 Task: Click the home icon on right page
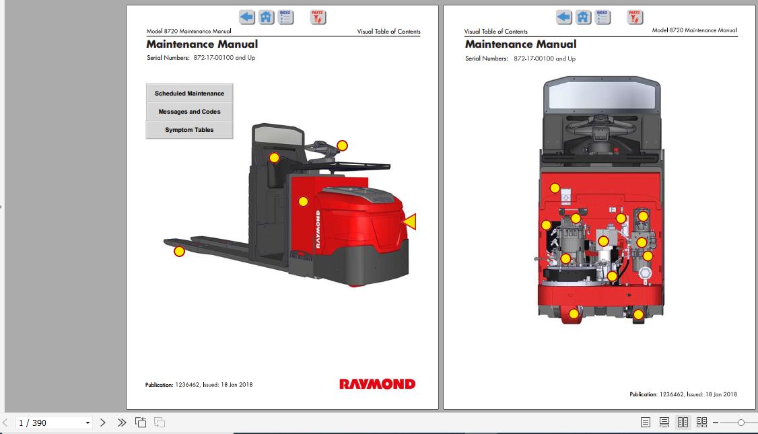click(583, 17)
